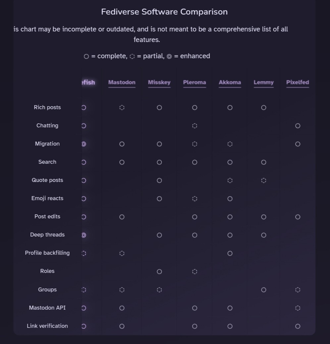The width and height of the screenshot is (330, 344).
Task: Click the Mastodon Link verification circle icon
Action: (x=122, y=326)
